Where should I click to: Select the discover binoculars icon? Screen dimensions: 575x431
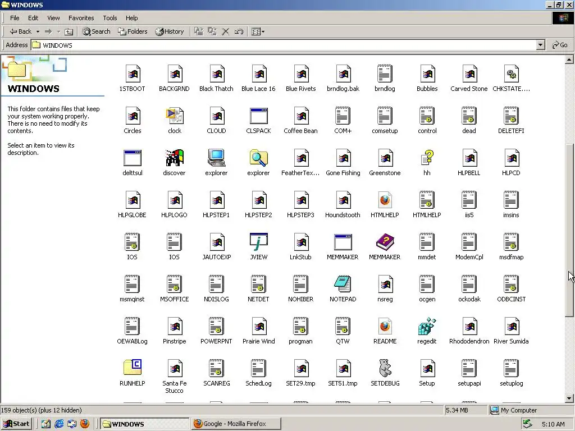tap(174, 158)
